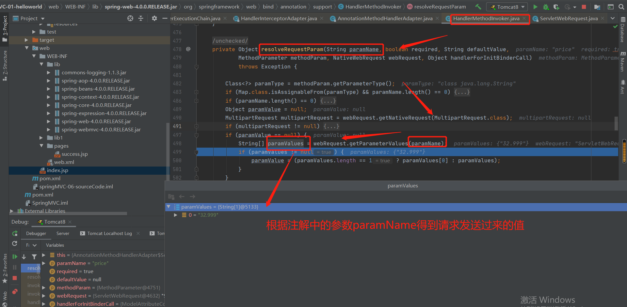Click the View Breakpoints icon in the Debug panel
The height and width of the screenshot is (307, 627).
(15, 291)
